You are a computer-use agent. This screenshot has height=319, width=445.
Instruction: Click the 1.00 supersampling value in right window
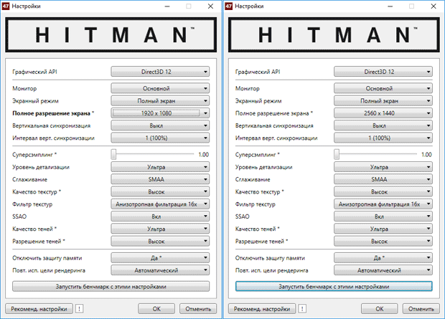pyautogui.click(x=426, y=155)
